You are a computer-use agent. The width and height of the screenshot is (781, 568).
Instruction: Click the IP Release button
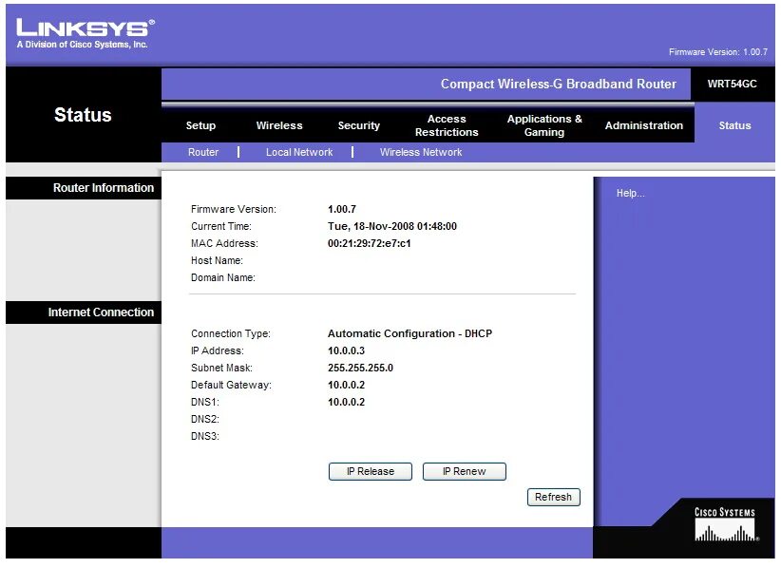[x=371, y=471]
